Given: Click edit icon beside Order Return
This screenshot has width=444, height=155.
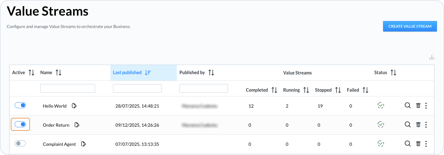Looking at the screenshot, I should tap(77, 125).
